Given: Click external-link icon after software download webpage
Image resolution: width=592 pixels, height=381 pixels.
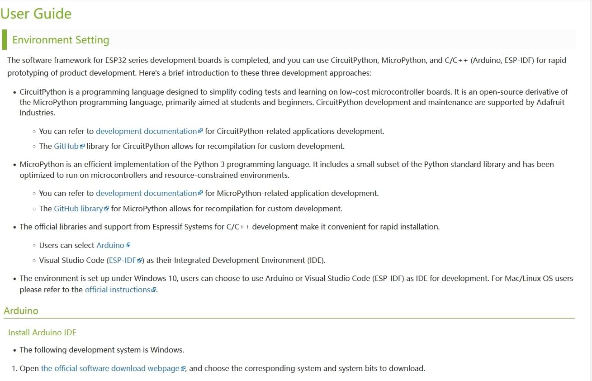Looking at the screenshot, I should point(183,369).
